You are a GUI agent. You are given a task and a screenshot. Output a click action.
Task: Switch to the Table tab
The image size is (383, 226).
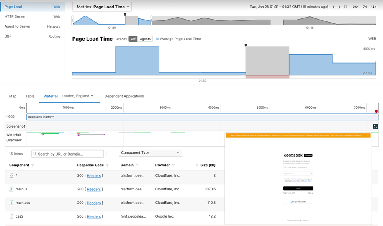(x=30, y=96)
